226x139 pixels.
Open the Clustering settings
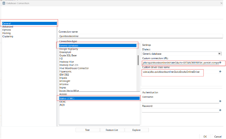pyautogui.click(x=8, y=36)
